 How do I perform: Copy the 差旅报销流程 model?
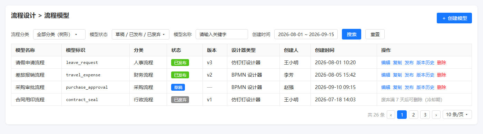point(397,75)
